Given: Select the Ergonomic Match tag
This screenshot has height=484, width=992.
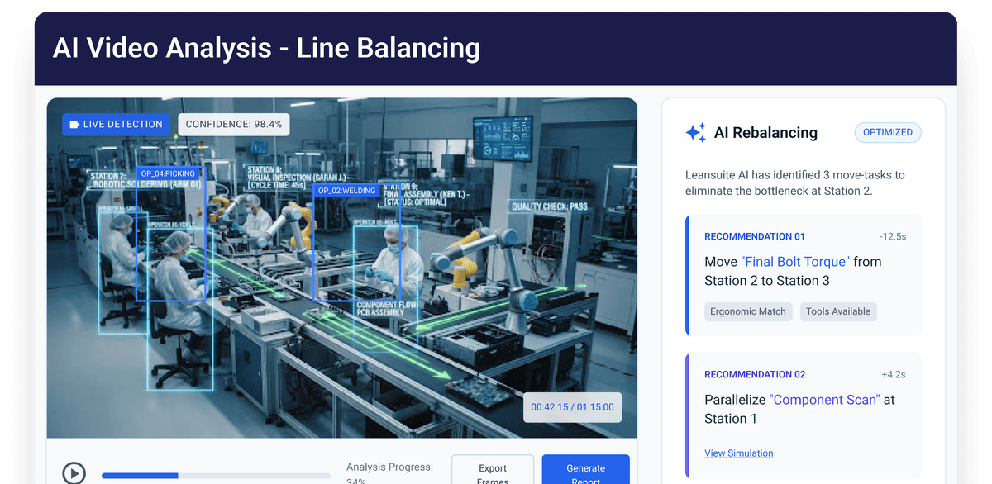Looking at the screenshot, I should tap(748, 311).
